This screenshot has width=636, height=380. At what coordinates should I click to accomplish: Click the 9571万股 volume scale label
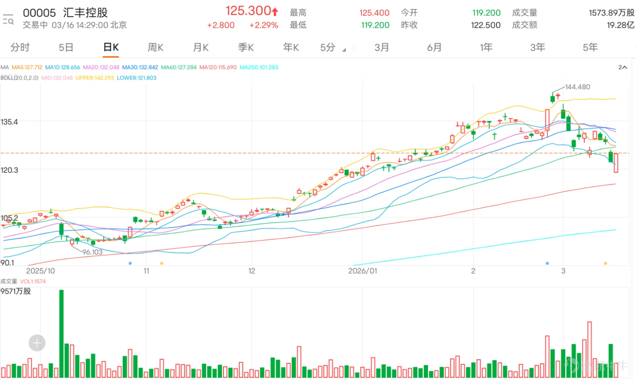(x=16, y=291)
